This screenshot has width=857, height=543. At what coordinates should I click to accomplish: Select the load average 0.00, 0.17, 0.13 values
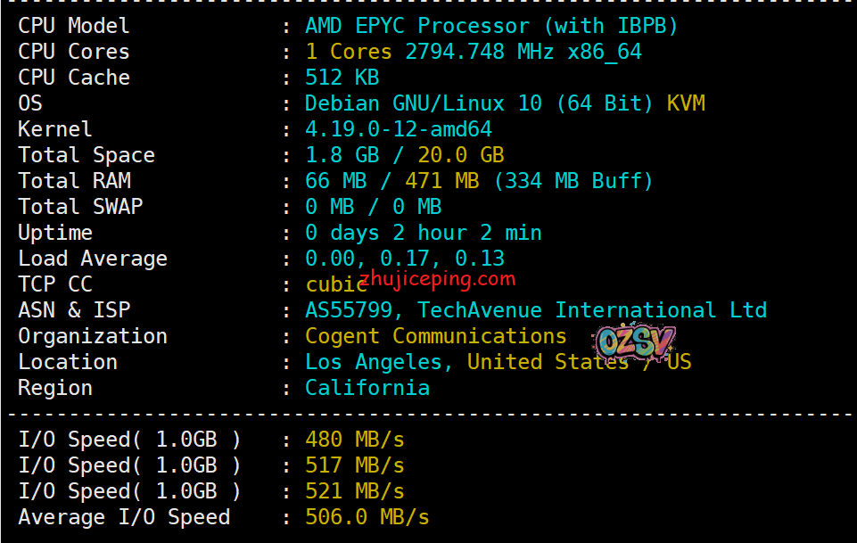pyautogui.click(x=404, y=259)
